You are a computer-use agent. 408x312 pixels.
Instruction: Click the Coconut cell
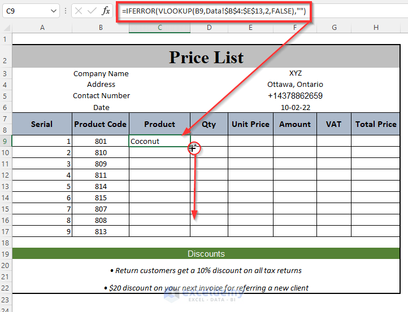pyautogui.click(x=159, y=141)
